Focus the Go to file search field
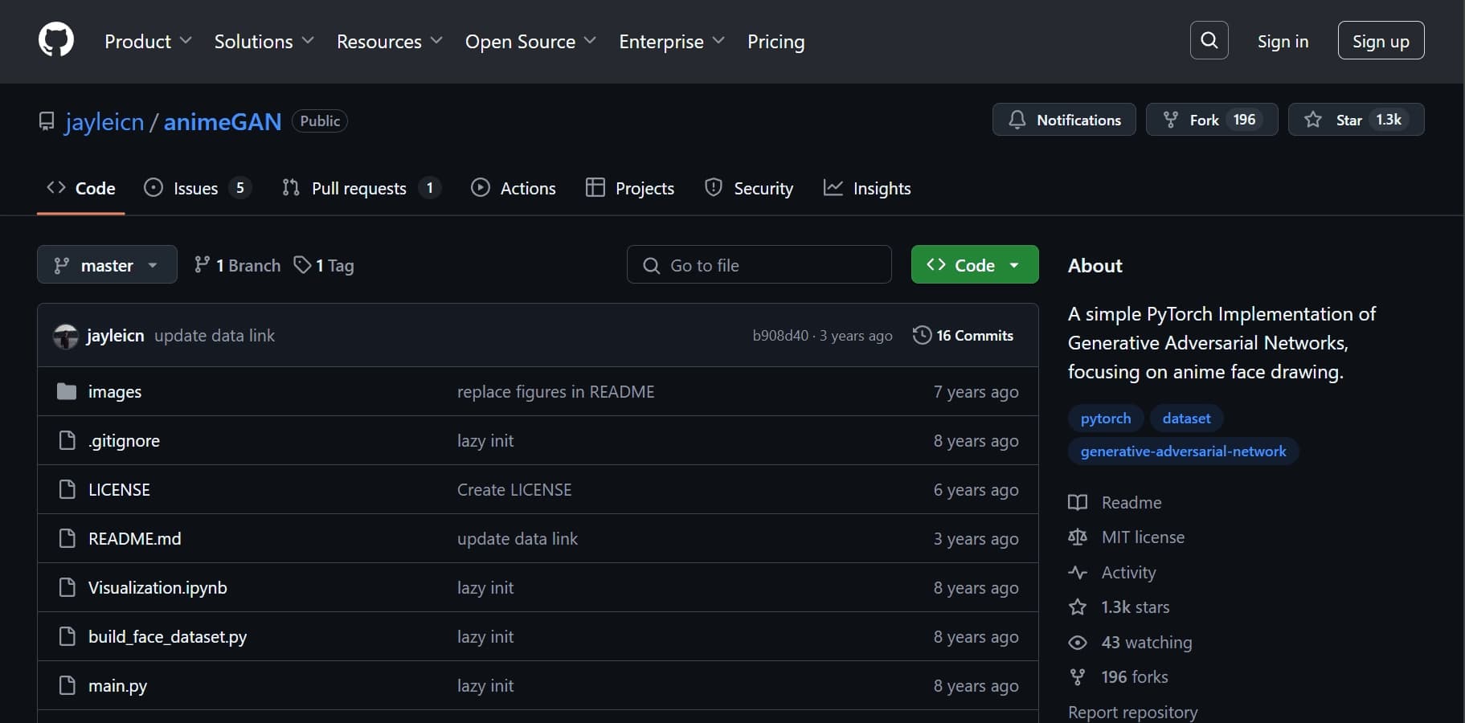The height and width of the screenshot is (723, 1465). 759,264
